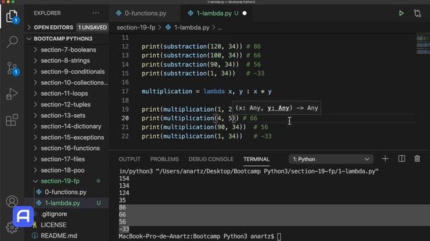This screenshot has width=430, height=241.
Task: Switch to the OUTPUT panel tab
Action: coord(130,159)
